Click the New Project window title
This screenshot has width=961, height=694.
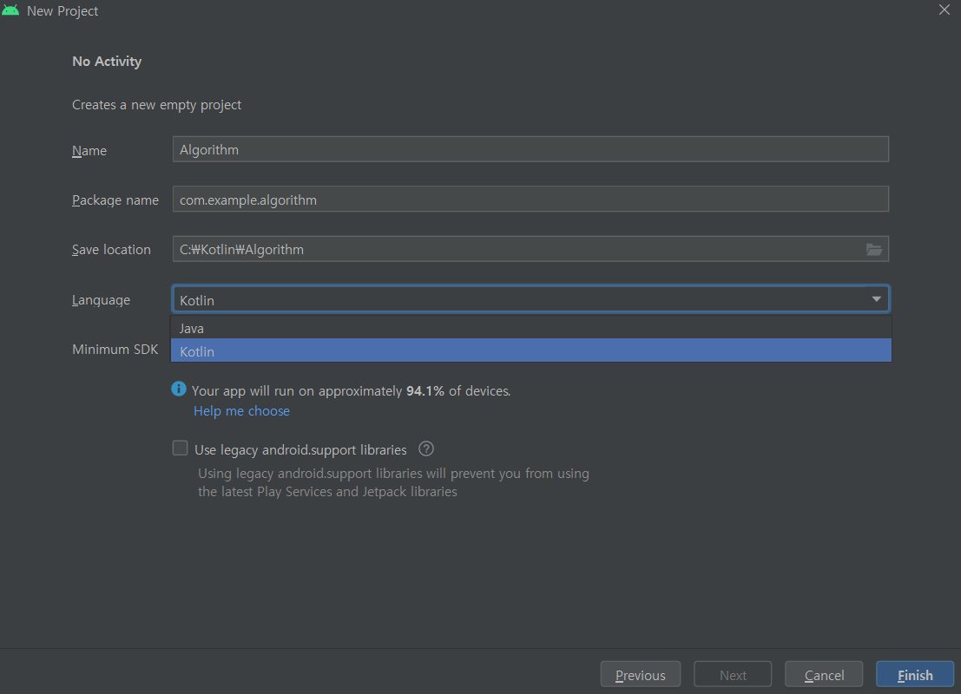63,11
